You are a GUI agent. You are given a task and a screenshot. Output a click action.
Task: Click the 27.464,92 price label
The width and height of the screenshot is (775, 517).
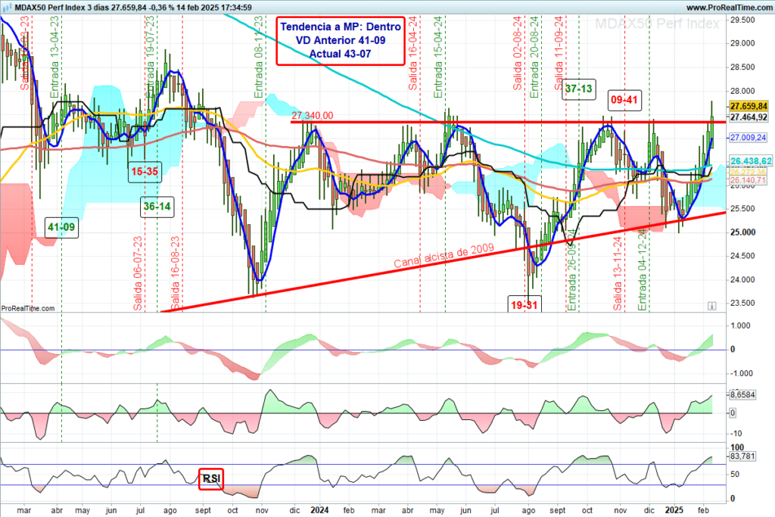click(749, 117)
